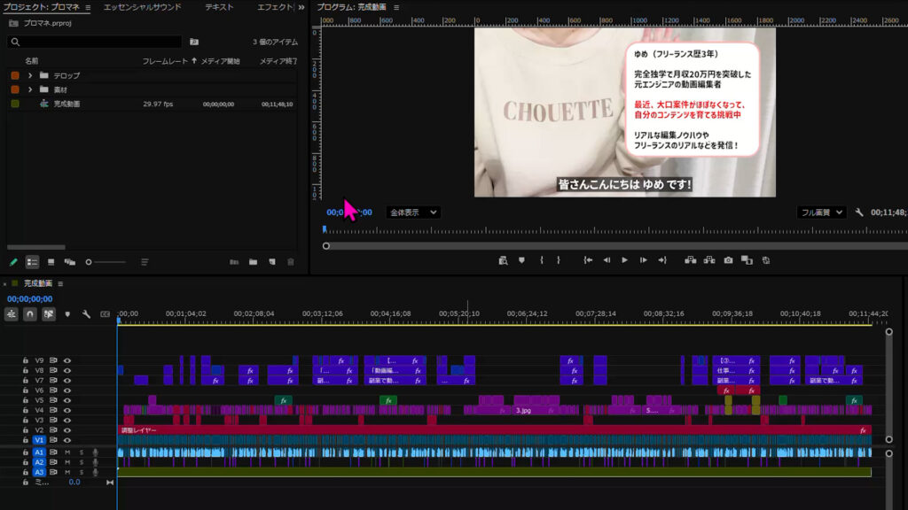
Task: Click the Play button in Program monitor
Action: (624, 260)
